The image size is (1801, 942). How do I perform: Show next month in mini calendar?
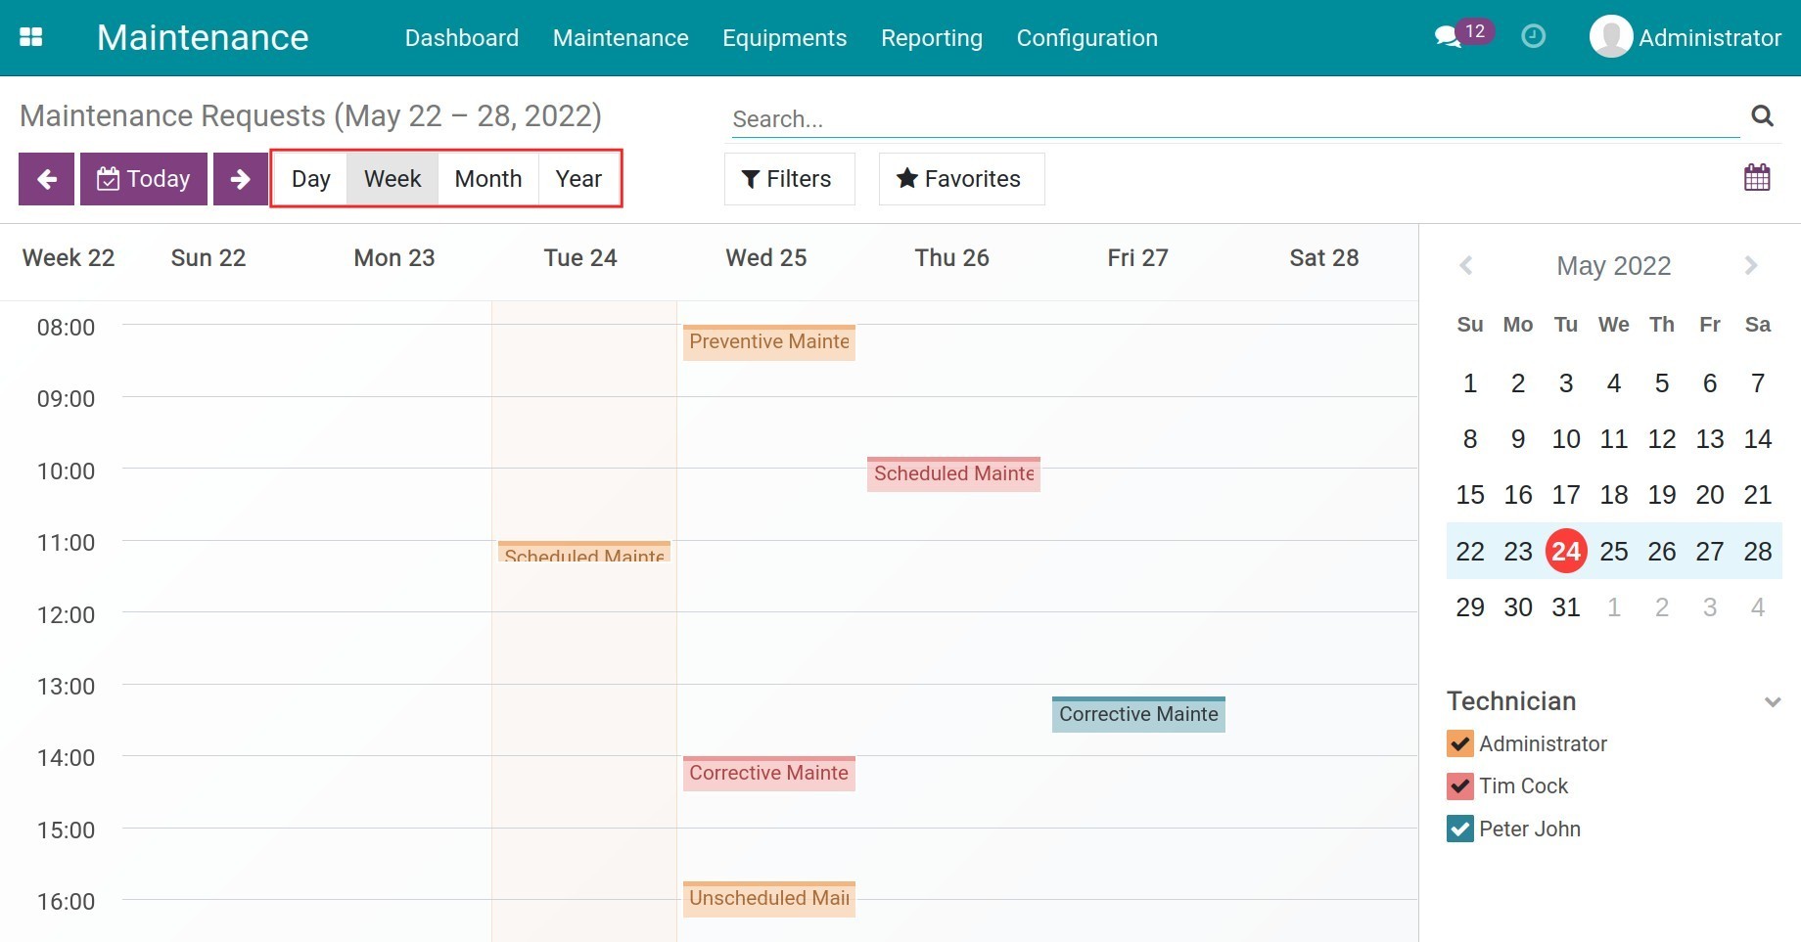(x=1751, y=266)
